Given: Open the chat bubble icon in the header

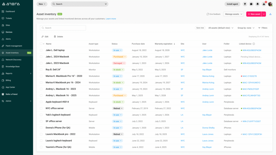Looking at the screenshot, I should tap(251, 4).
